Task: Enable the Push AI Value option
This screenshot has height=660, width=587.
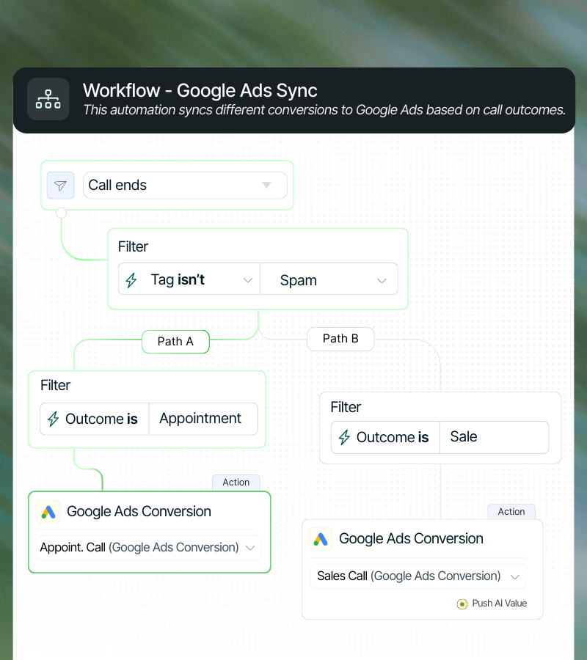Action: coord(462,604)
